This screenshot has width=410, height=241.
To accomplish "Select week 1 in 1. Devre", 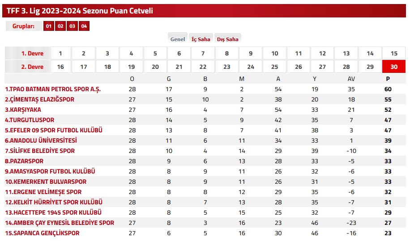I will tap(60, 53).
